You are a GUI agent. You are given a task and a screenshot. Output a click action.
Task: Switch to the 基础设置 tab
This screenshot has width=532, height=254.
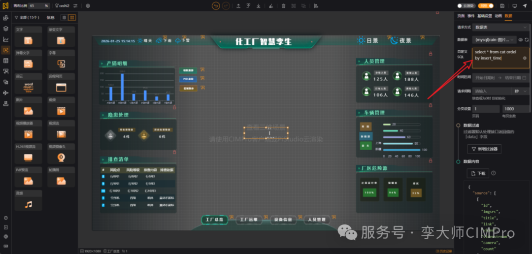coord(485,16)
